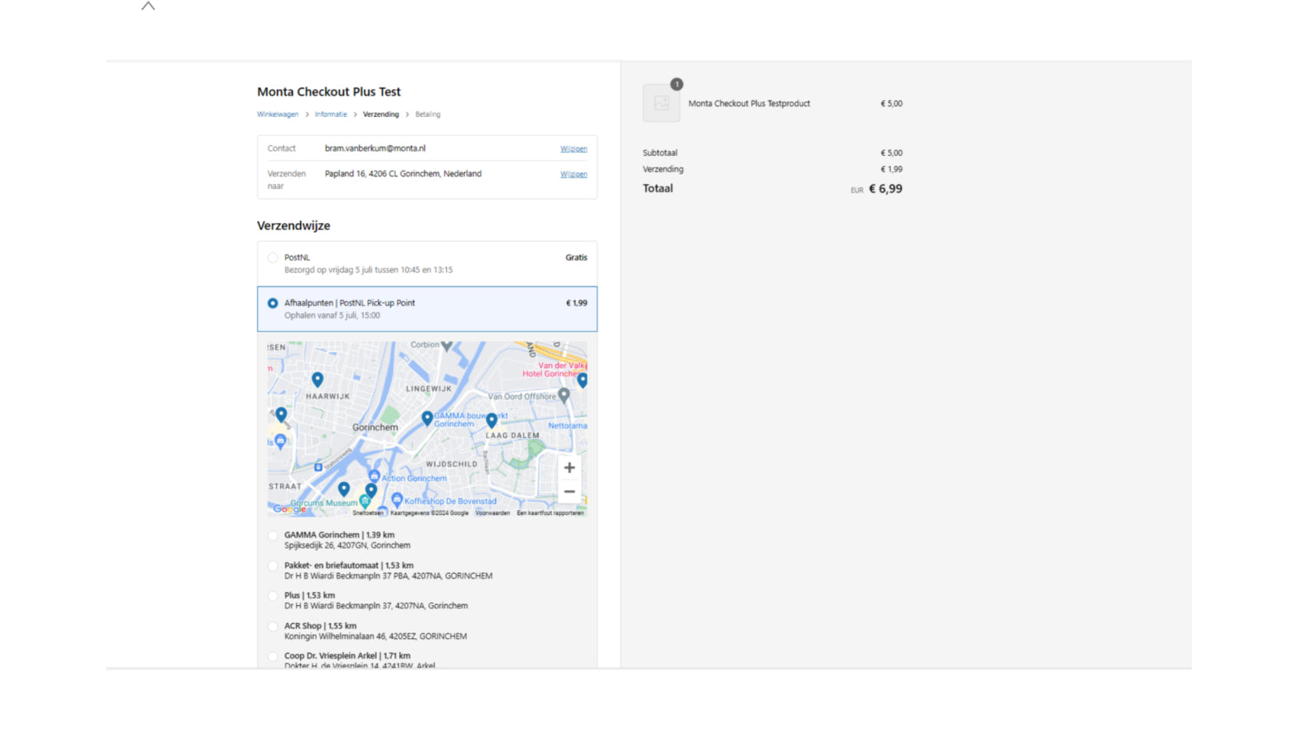Zoom out on the pickup point map
Image resolution: width=1298 pixels, height=730 pixels.
[x=569, y=492]
